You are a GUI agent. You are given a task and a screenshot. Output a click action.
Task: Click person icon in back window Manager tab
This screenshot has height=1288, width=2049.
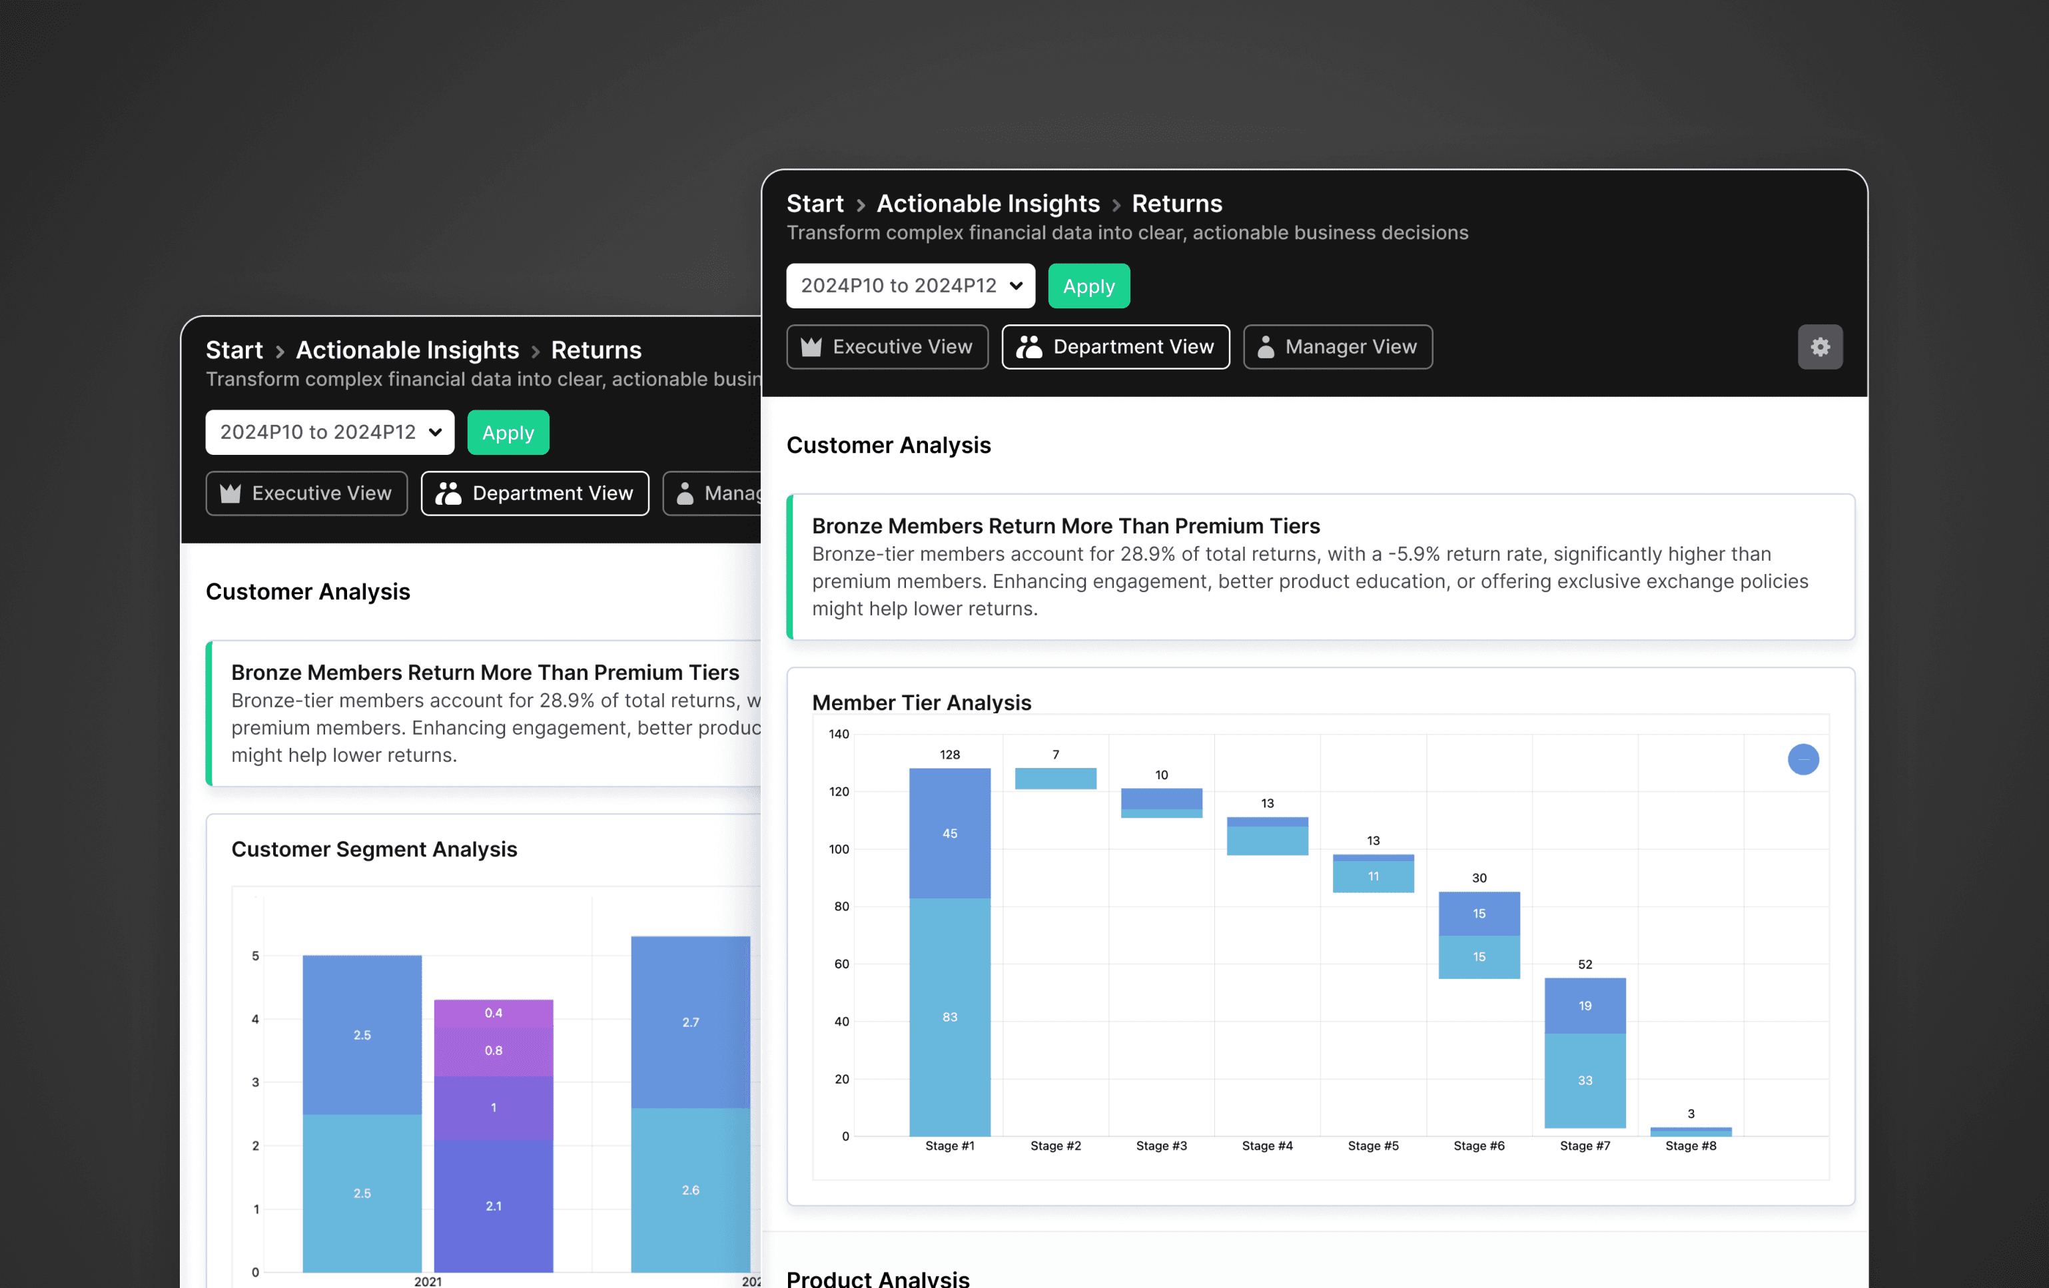685,493
